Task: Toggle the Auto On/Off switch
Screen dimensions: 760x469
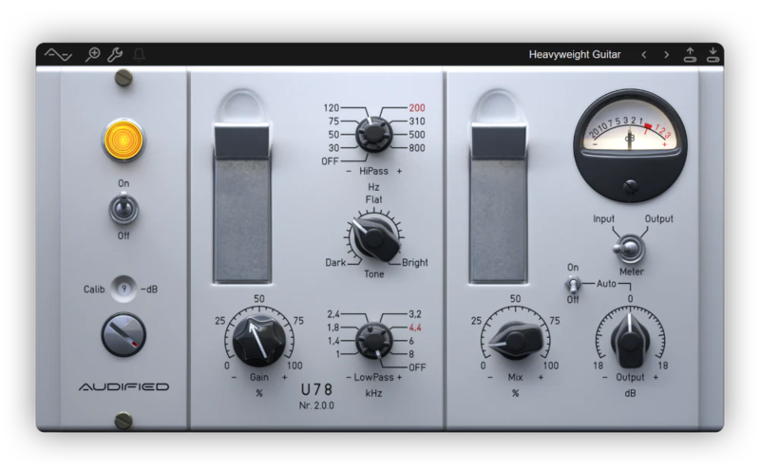Action: point(573,284)
